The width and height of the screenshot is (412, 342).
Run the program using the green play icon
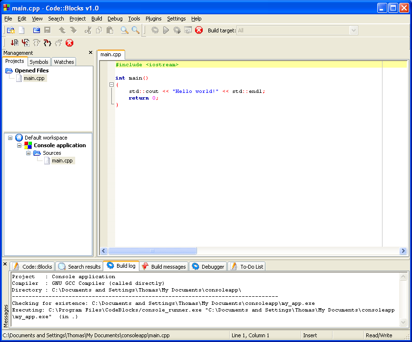(x=166, y=30)
